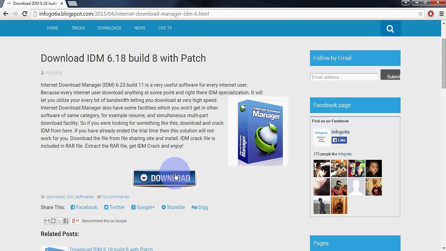This screenshot has width=446, height=251.
Task: Click the blue DOWNLOAD button
Action: [x=164, y=178]
